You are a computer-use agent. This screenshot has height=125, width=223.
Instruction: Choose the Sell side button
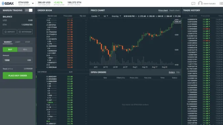[25, 50]
